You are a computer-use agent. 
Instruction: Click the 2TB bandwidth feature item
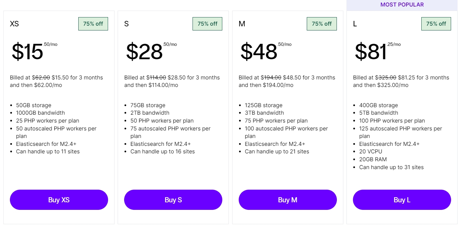(x=150, y=113)
